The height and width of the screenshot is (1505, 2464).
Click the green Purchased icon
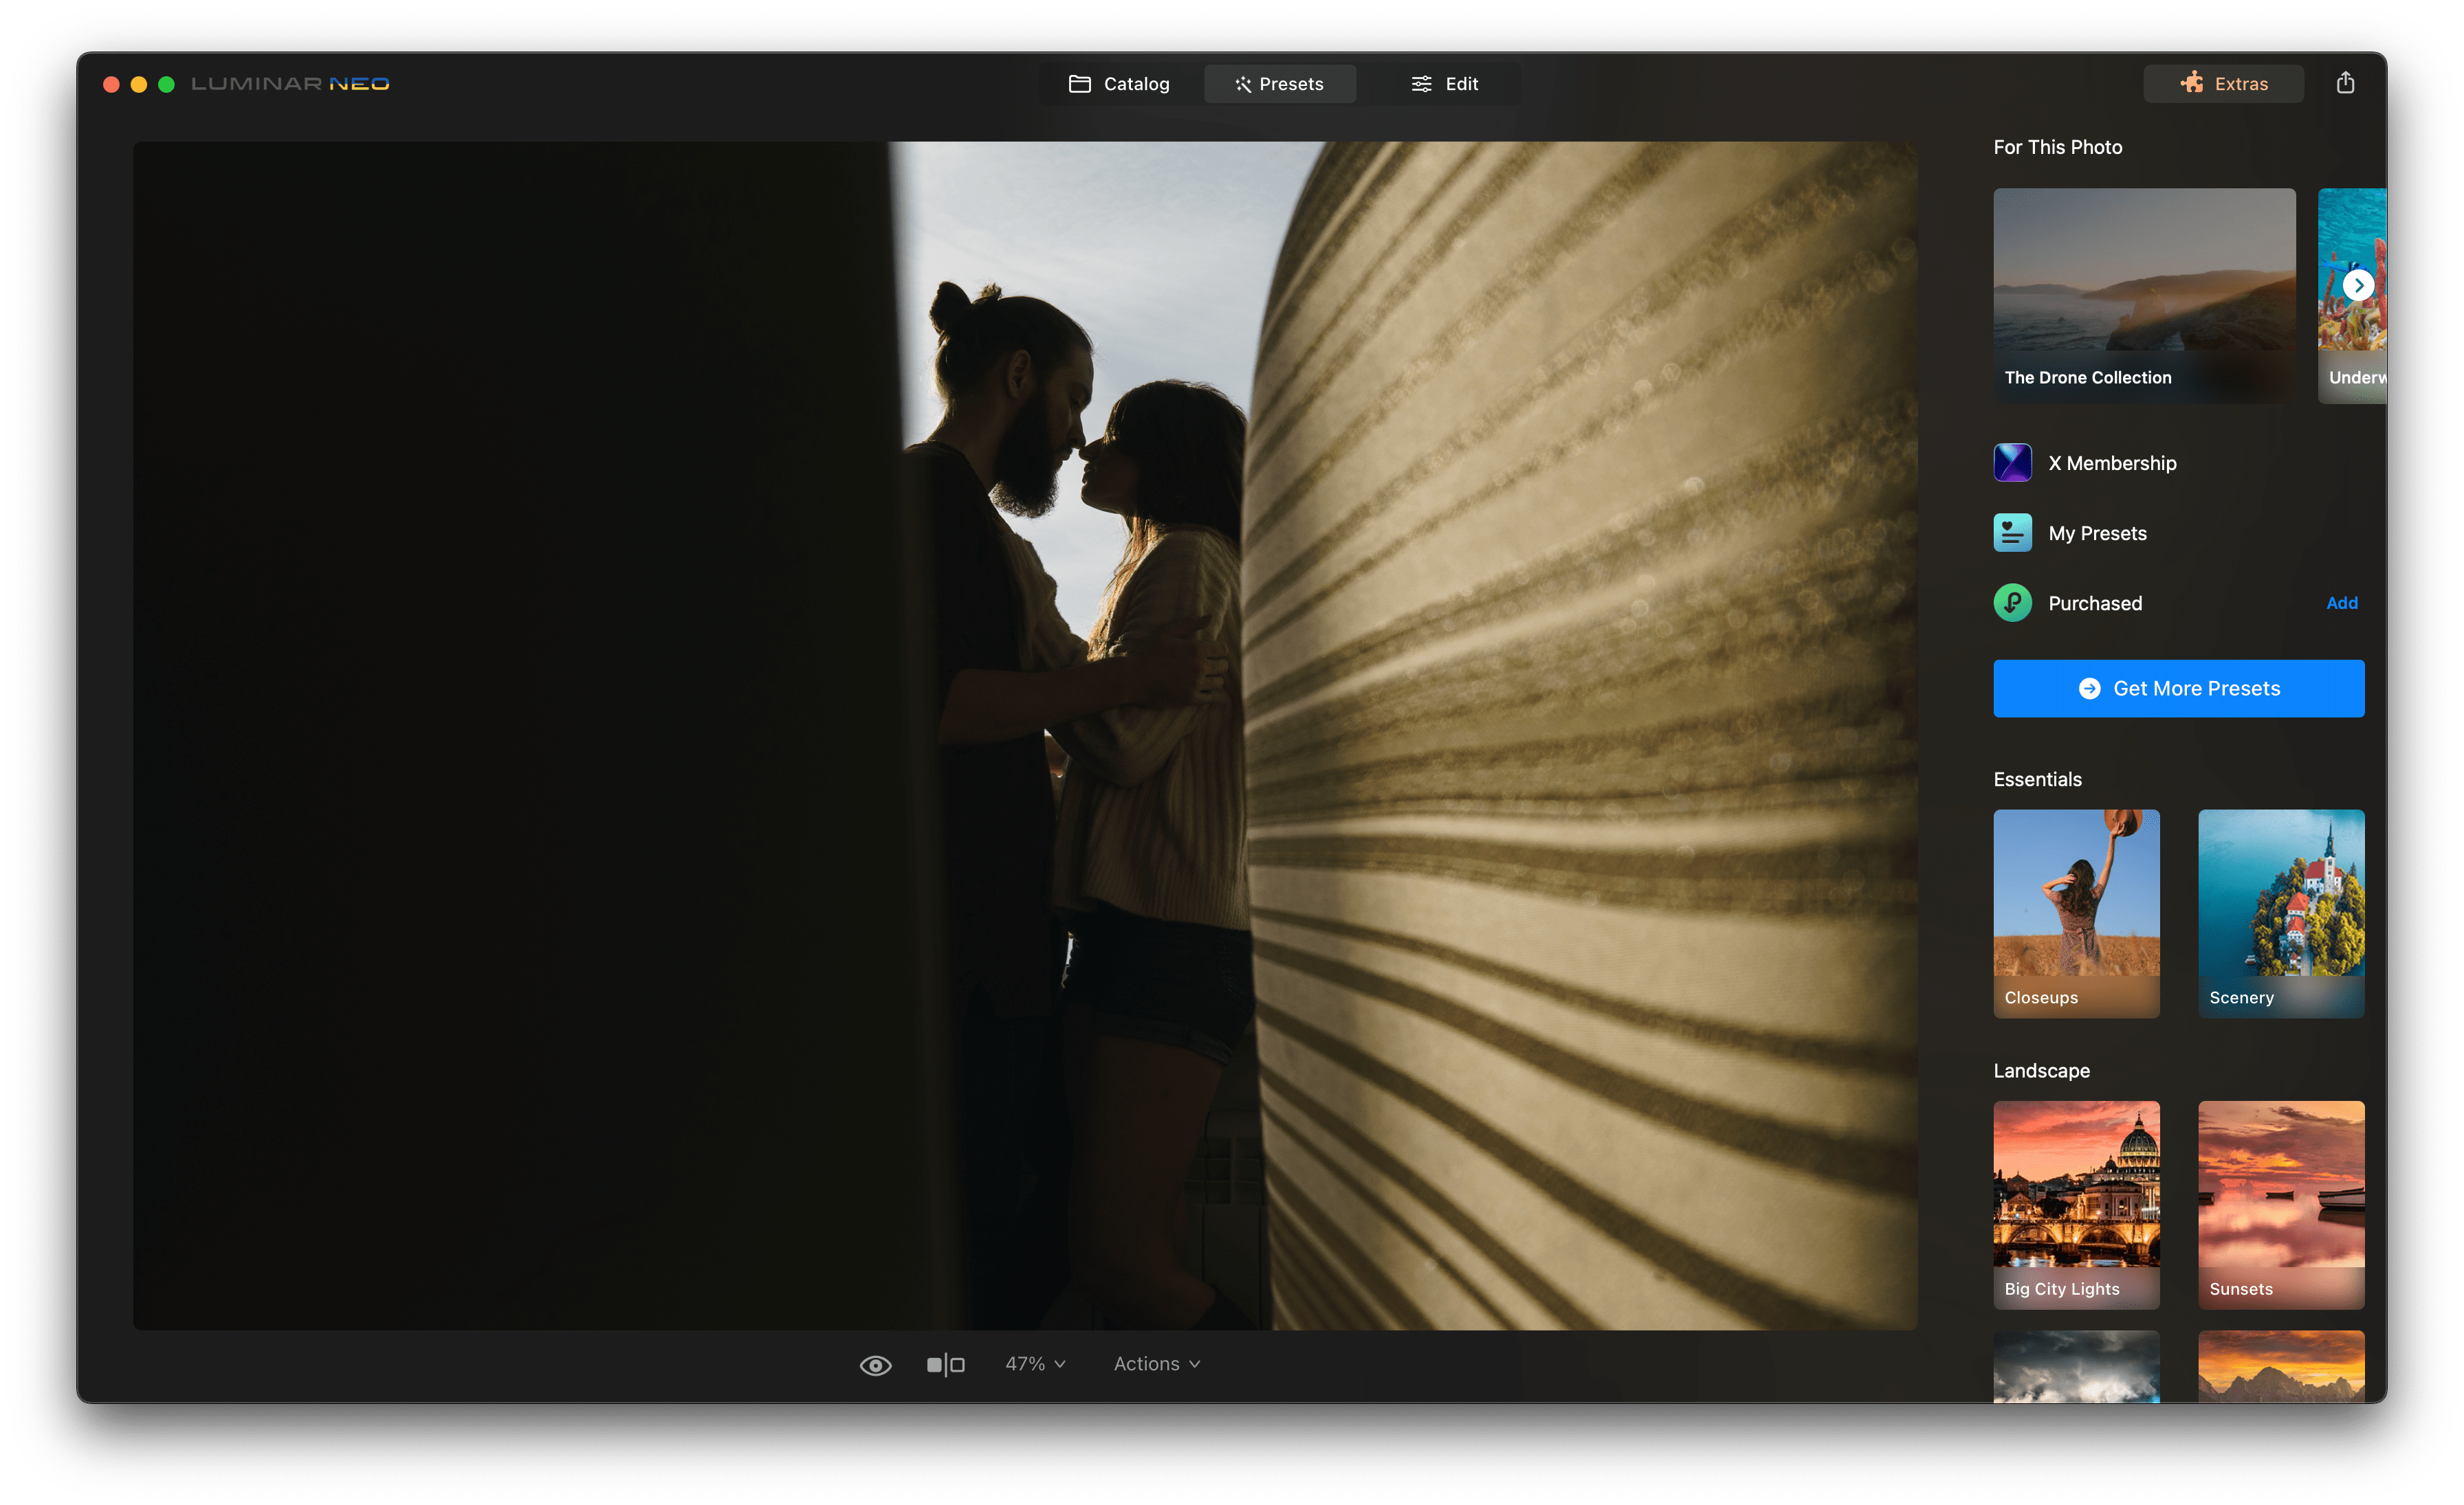point(2012,603)
